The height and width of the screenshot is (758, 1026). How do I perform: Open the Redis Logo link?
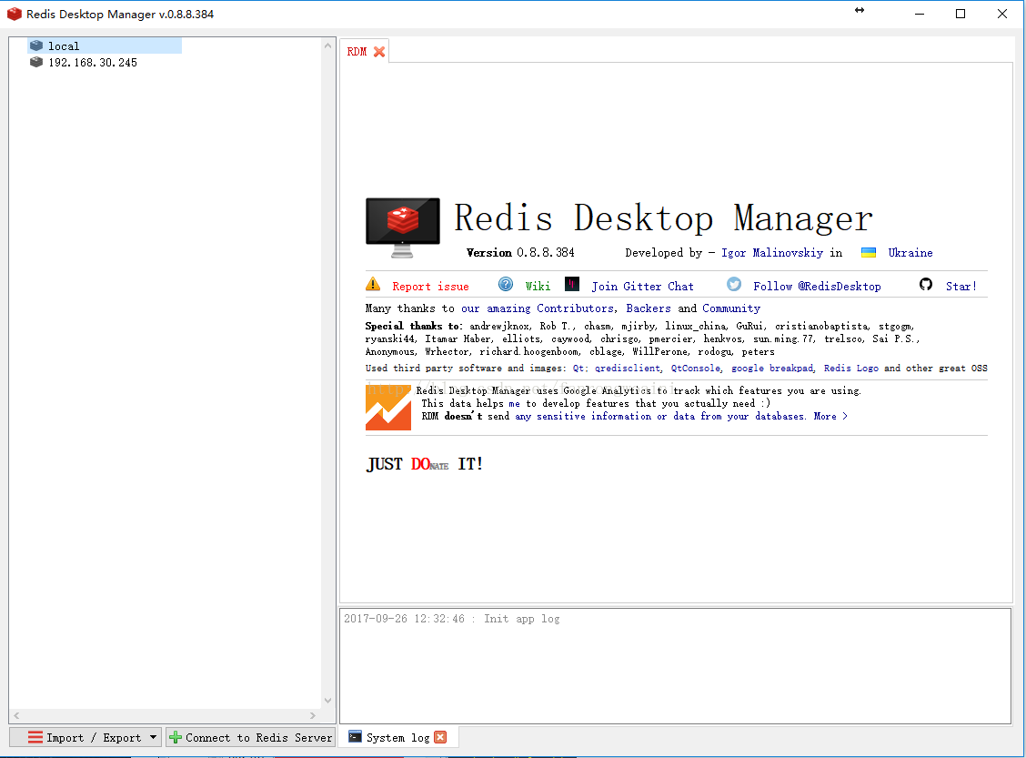[x=851, y=368]
